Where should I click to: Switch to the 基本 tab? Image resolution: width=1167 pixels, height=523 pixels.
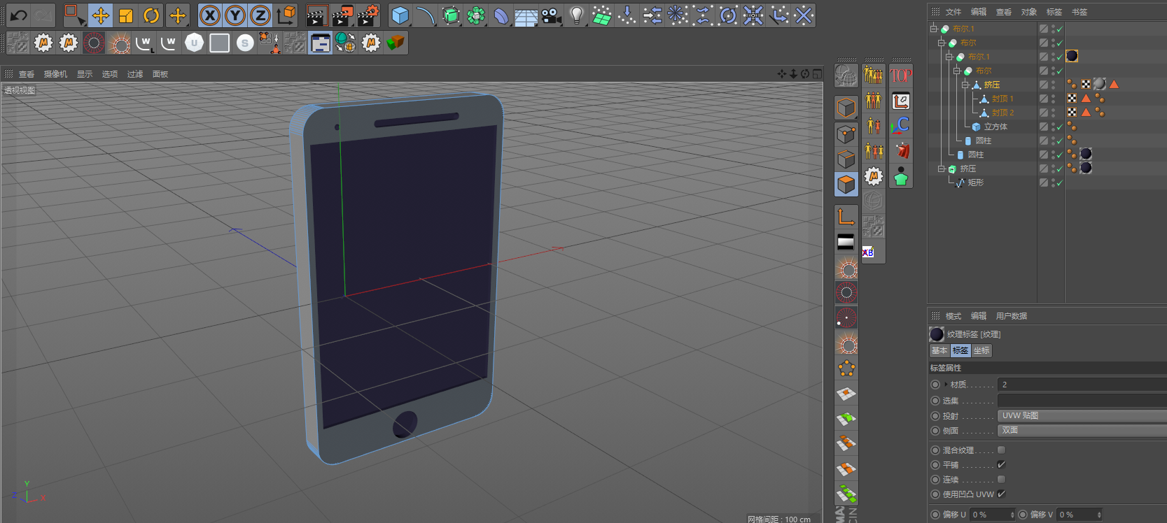pos(939,351)
